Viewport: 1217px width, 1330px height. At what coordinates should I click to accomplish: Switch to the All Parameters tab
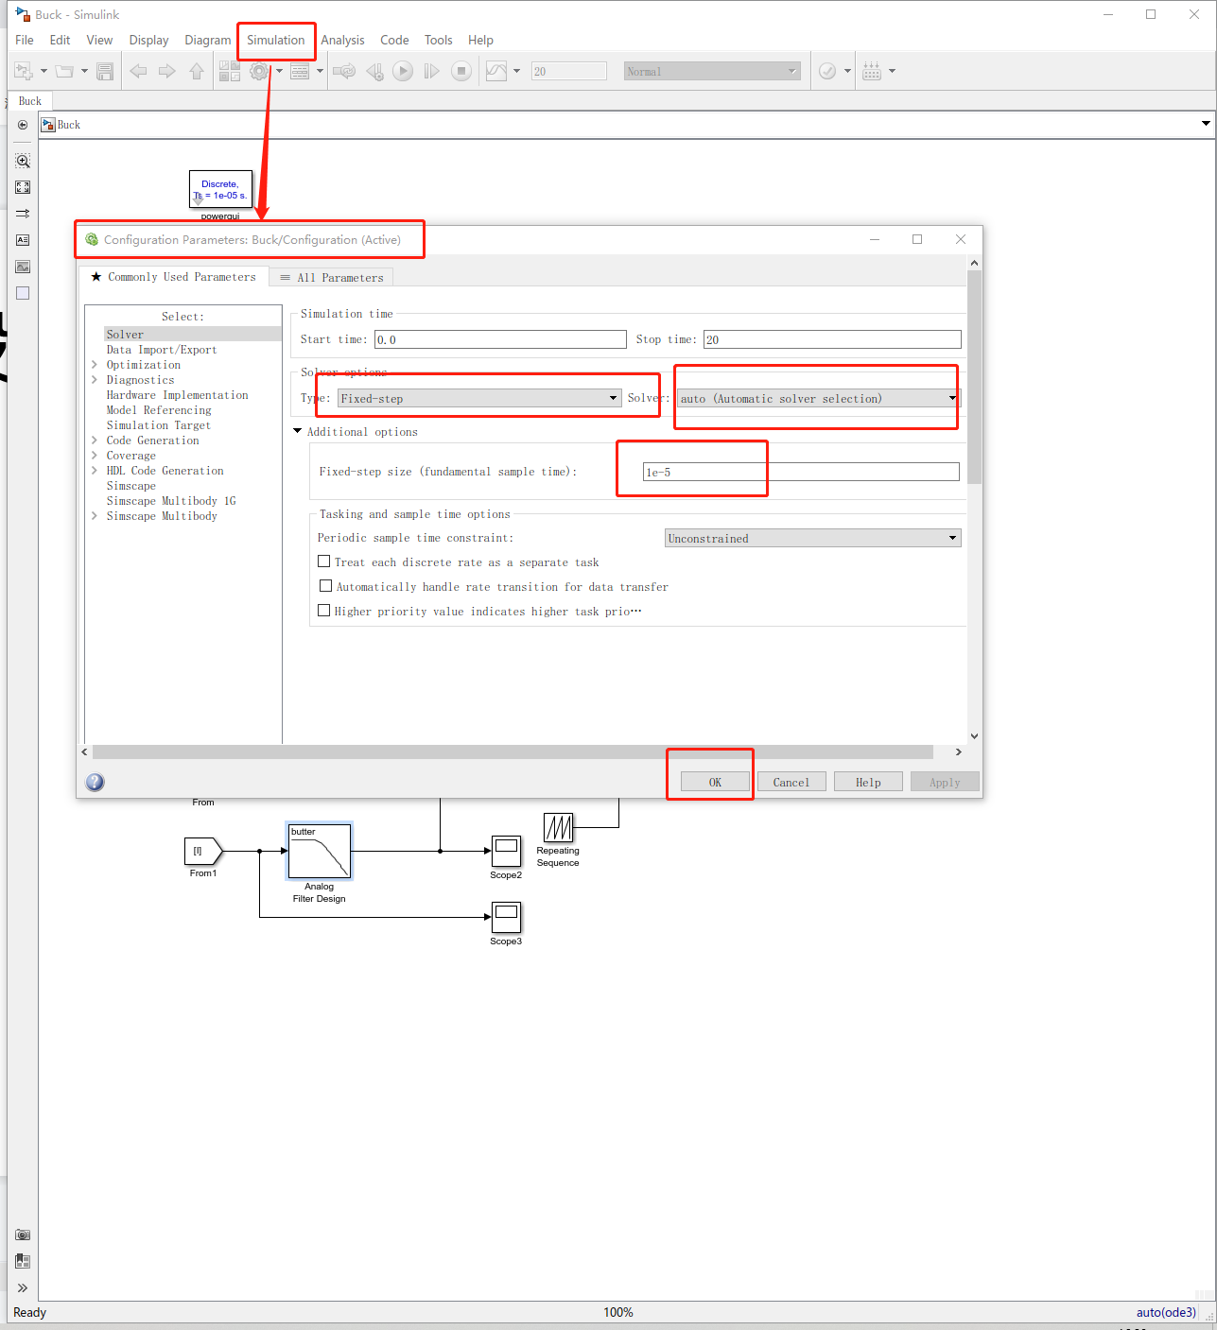[332, 277]
